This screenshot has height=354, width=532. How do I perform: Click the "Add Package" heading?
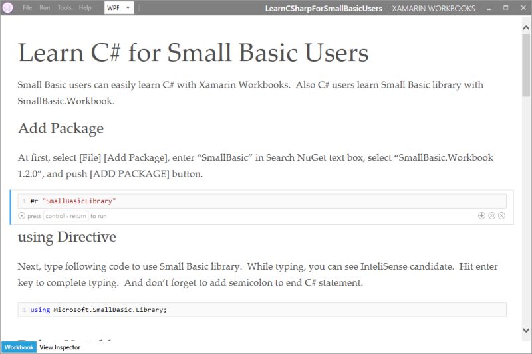61,129
